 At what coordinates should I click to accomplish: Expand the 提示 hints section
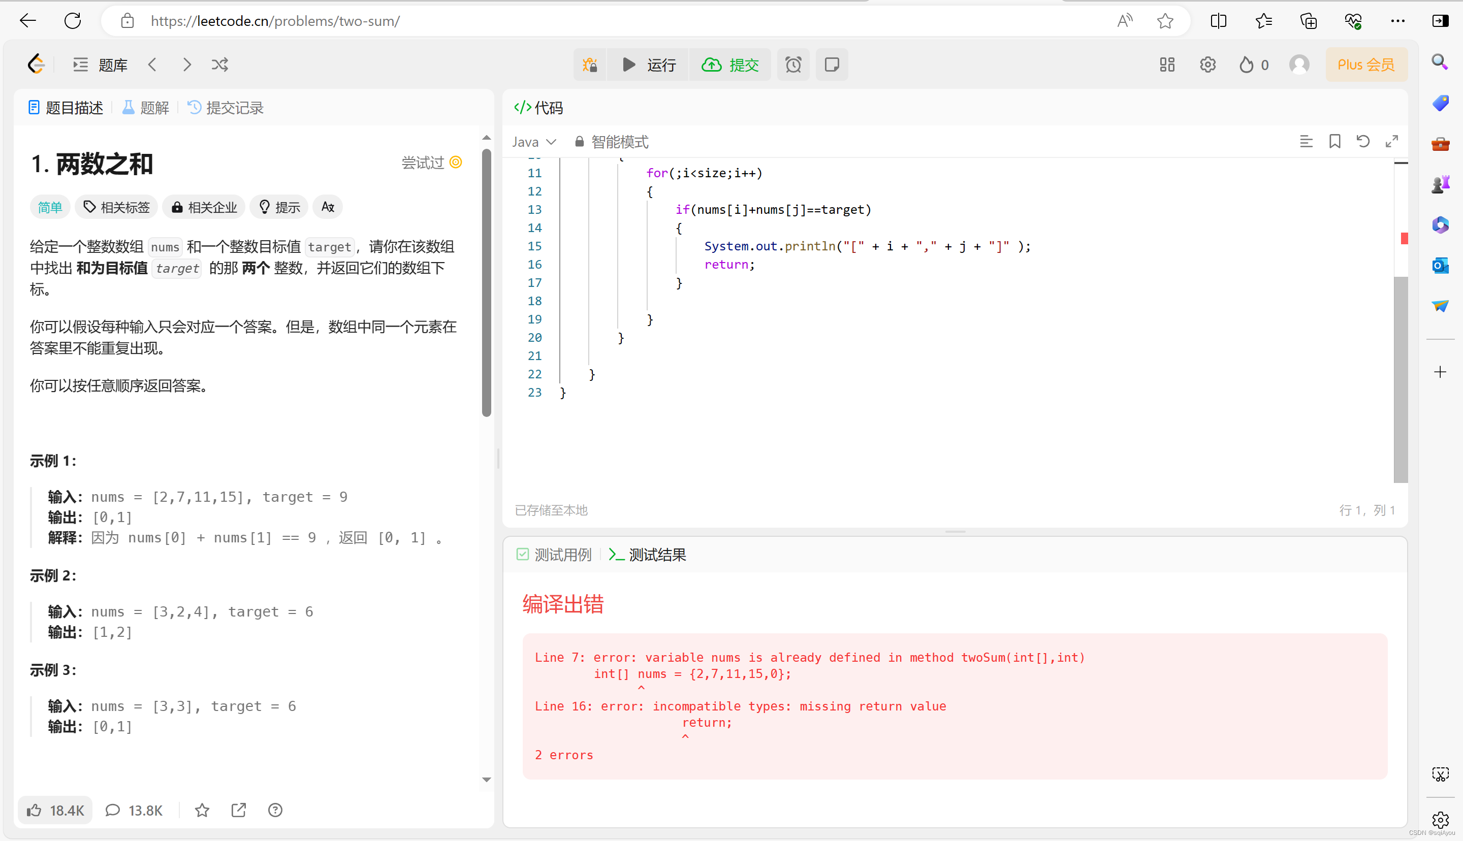[279, 207]
